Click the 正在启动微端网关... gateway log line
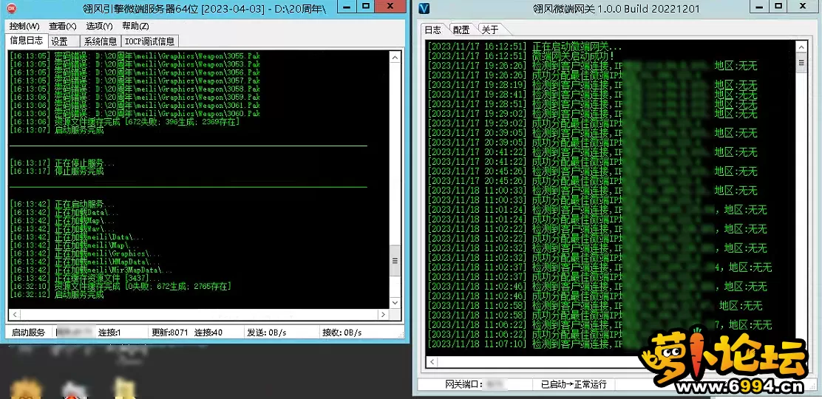822x399 pixels. 525,46
